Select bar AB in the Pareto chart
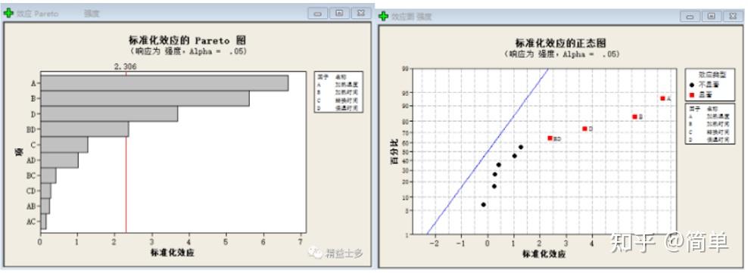The image size is (748, 273). coord(45,206)
